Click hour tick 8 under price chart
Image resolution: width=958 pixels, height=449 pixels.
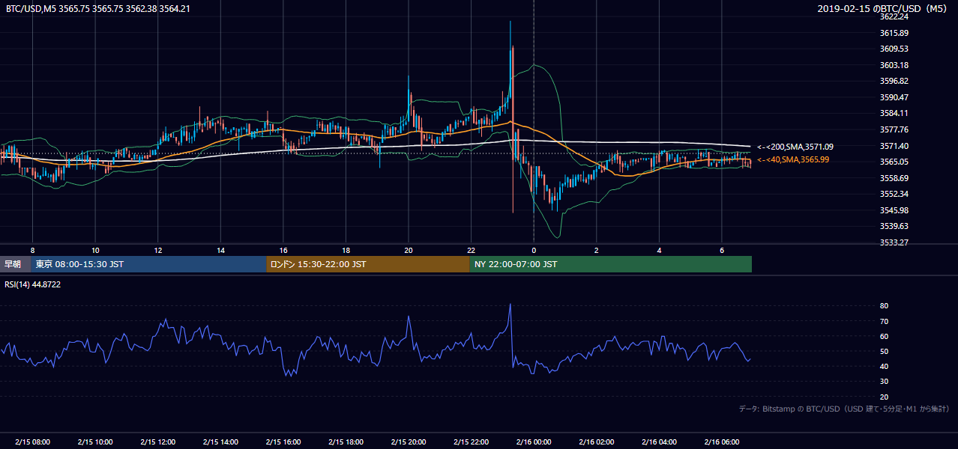point(32,250)
